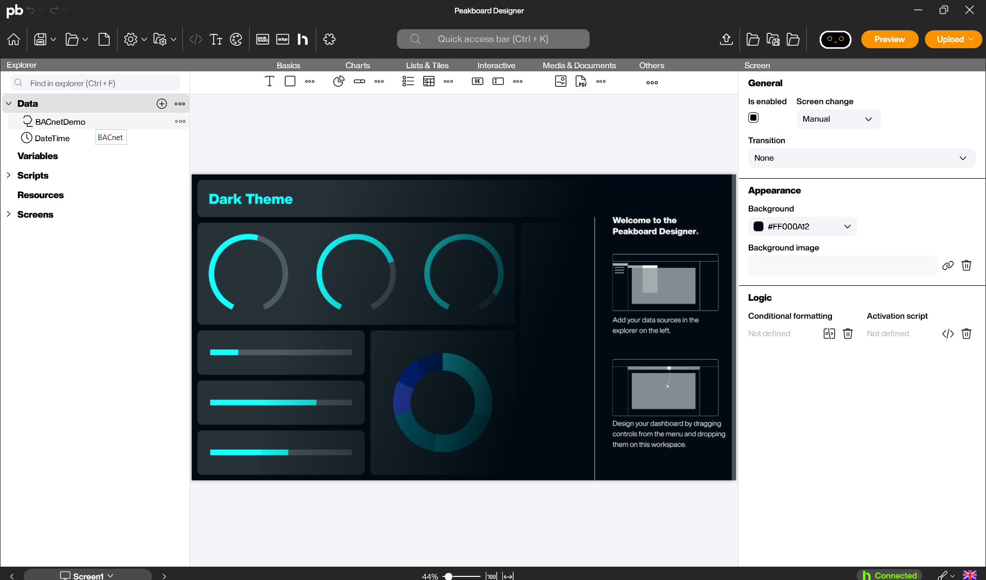
Task: Select the linear gauge bar control
Action: click(359, 82)
